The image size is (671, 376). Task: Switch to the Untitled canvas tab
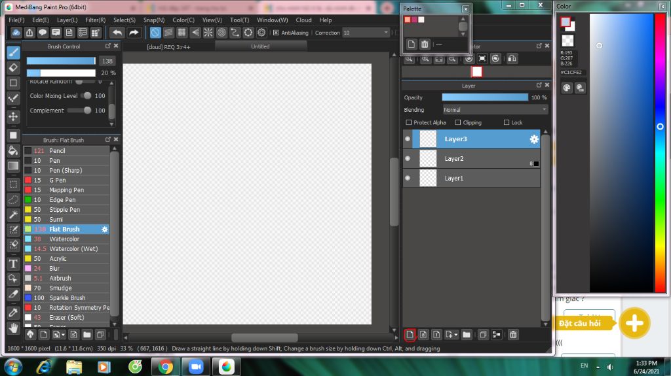click(260, 46)
